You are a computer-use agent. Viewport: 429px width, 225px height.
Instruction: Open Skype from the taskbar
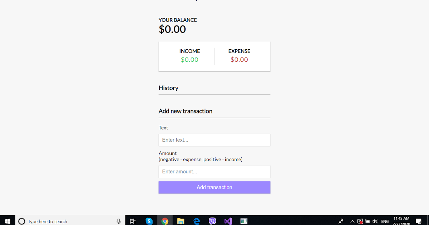149,221
